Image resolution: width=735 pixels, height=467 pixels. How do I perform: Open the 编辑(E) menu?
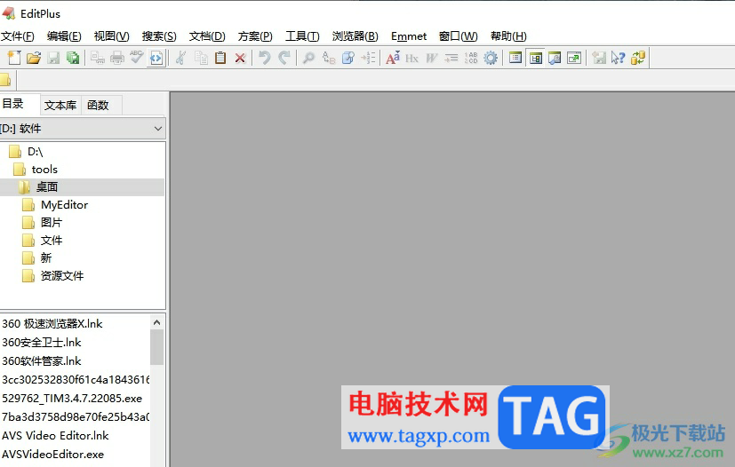pos(64,36)
